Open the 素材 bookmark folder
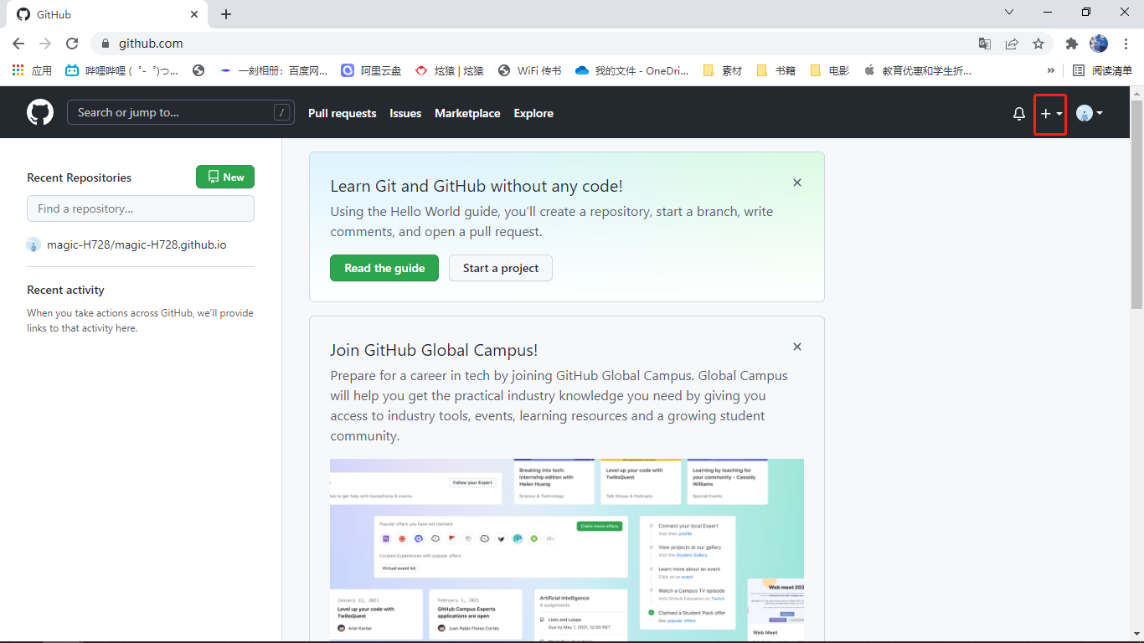The height and width of the screenshot is (643, 1144). 723,70
